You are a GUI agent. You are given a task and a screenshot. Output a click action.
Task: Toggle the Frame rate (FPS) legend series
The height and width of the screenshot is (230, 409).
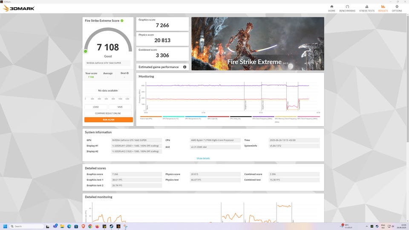pos(150,118)
